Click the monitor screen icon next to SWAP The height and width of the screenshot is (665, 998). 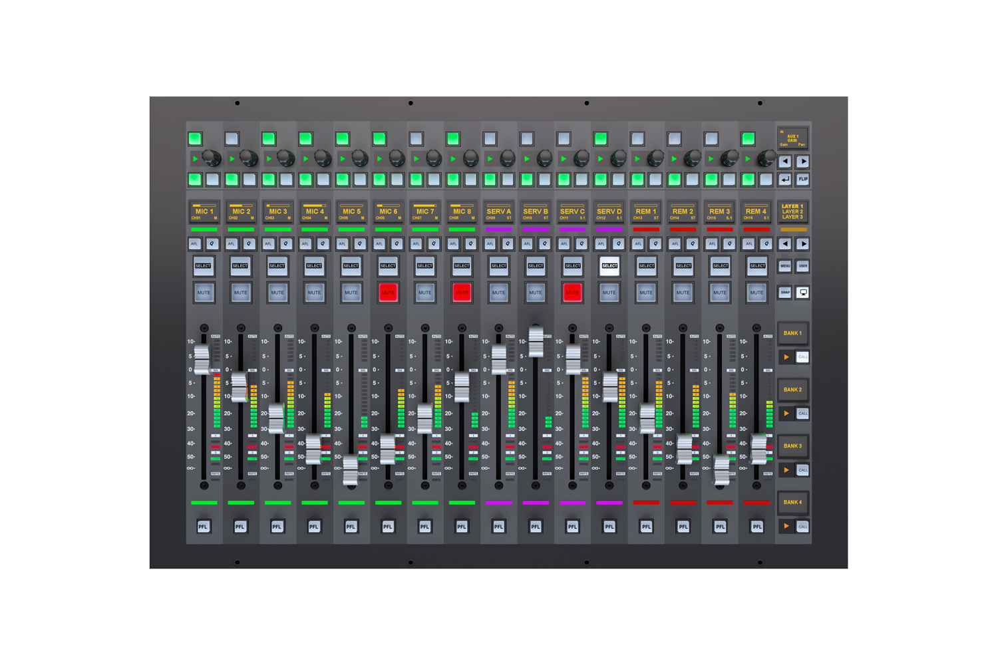[x=803, y=293]
